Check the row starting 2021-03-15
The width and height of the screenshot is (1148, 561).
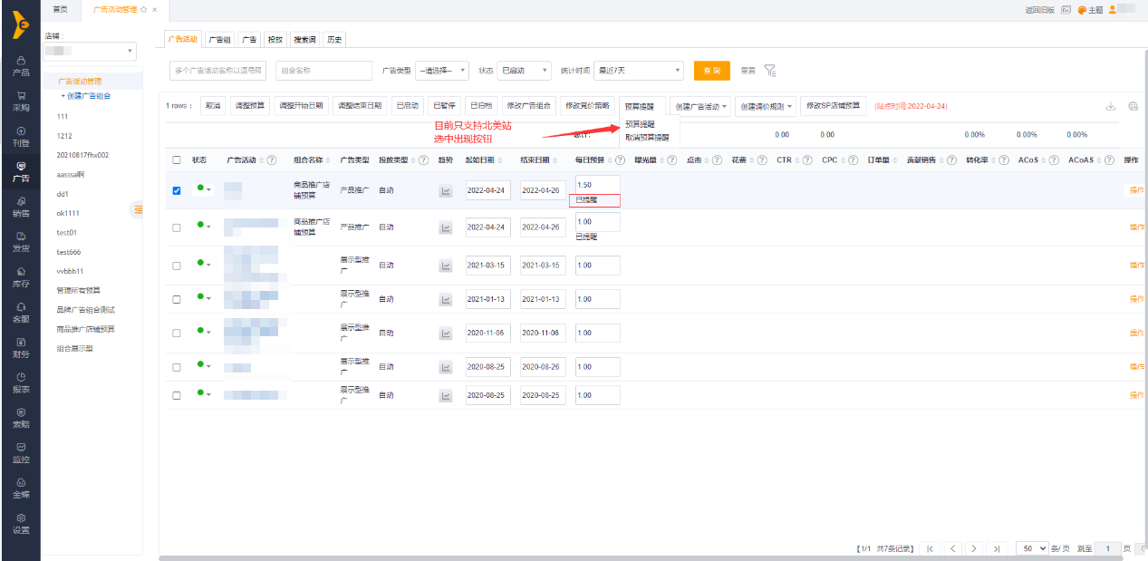(x=177, y=266)
